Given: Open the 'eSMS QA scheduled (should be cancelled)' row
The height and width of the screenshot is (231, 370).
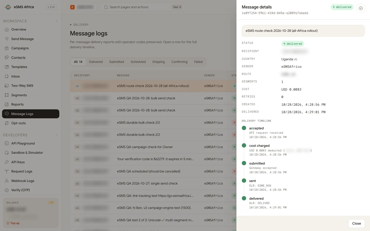Looking at the screenshot, I should pyautogui.click(x=153, y=171).
